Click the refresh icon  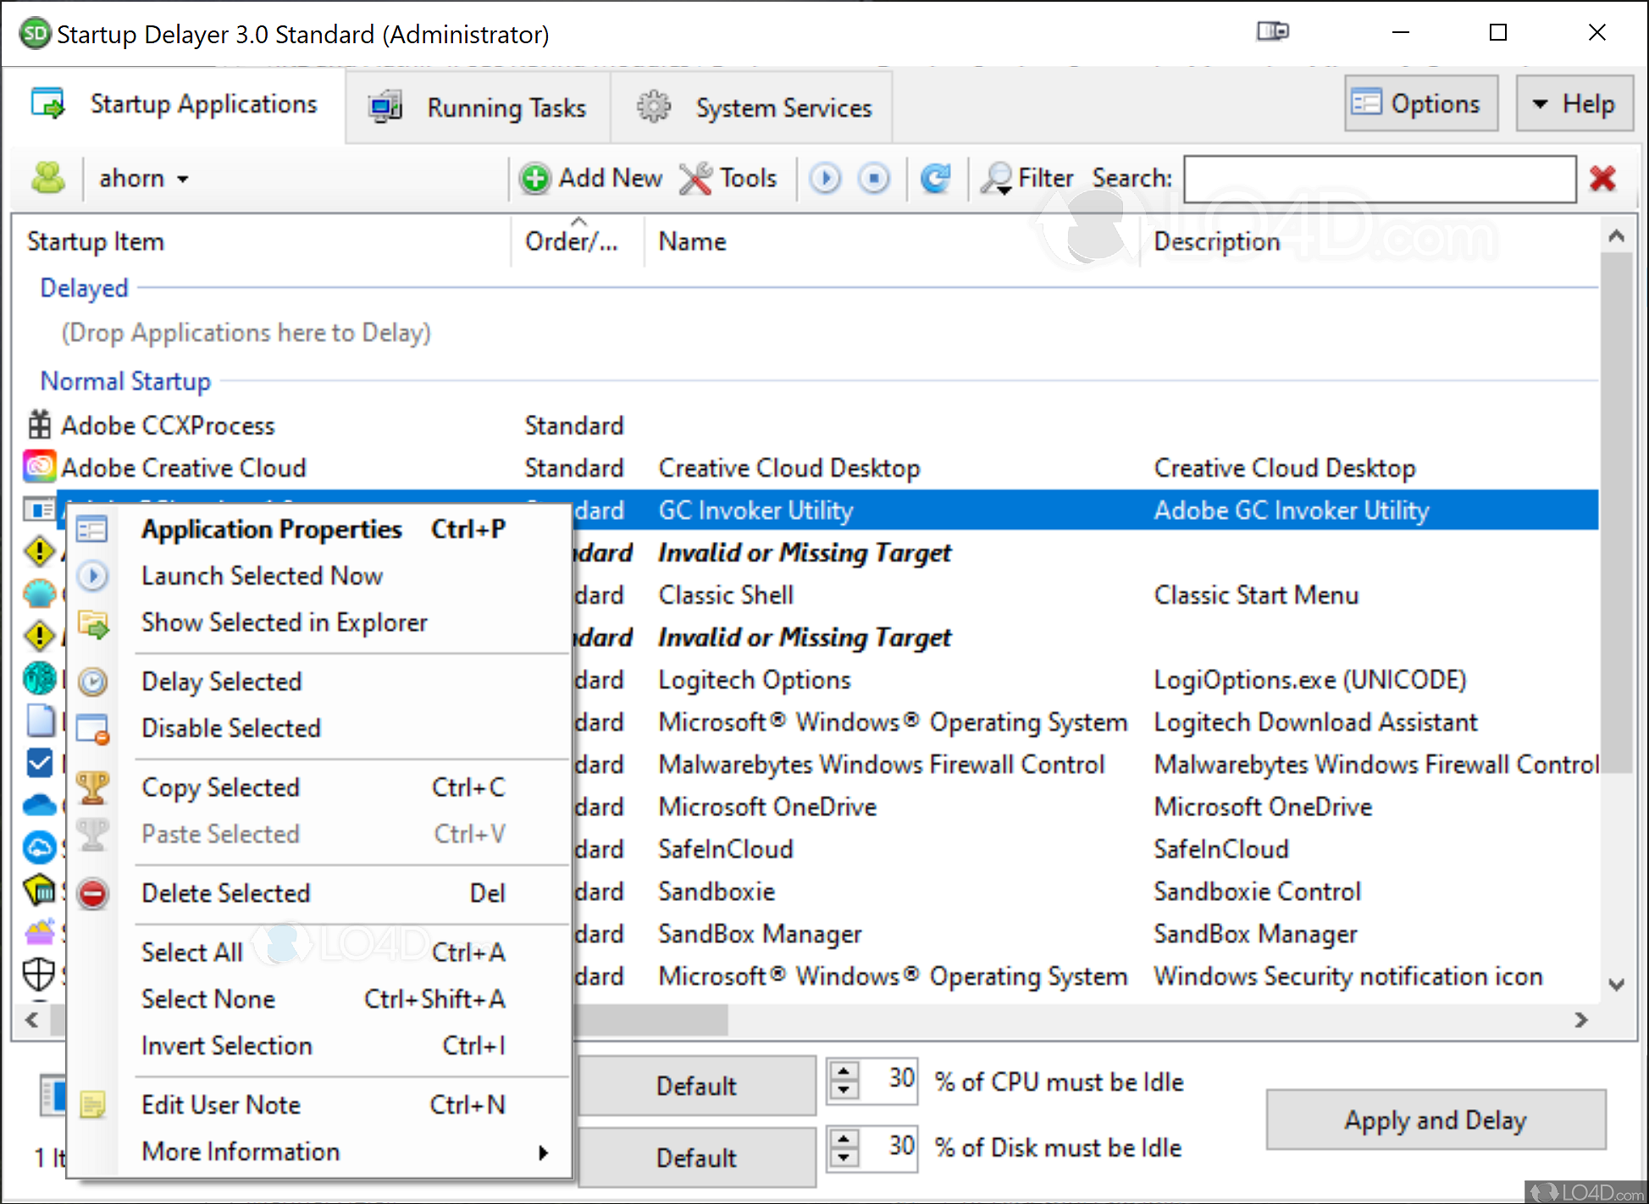click(x=937, y=179)
